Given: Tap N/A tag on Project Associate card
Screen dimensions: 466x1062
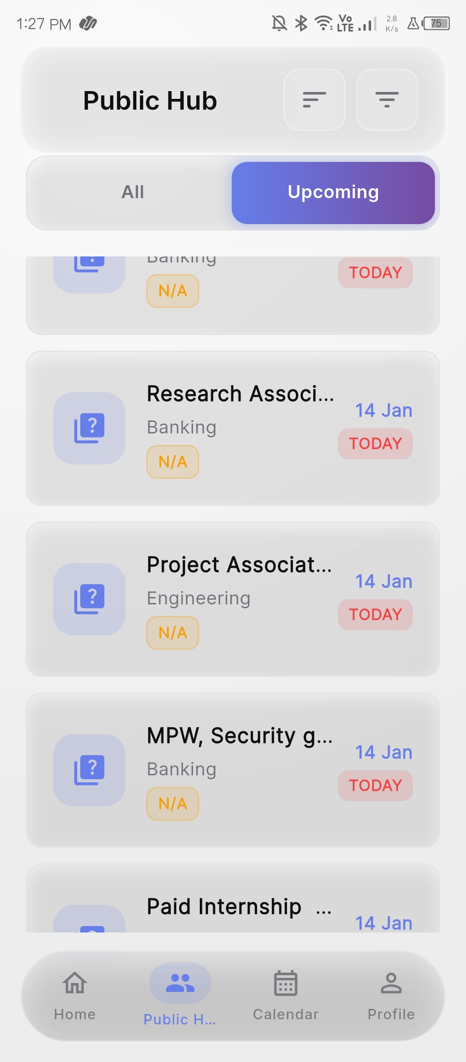Looking at the screenshot, I should (x=173, y=633).
